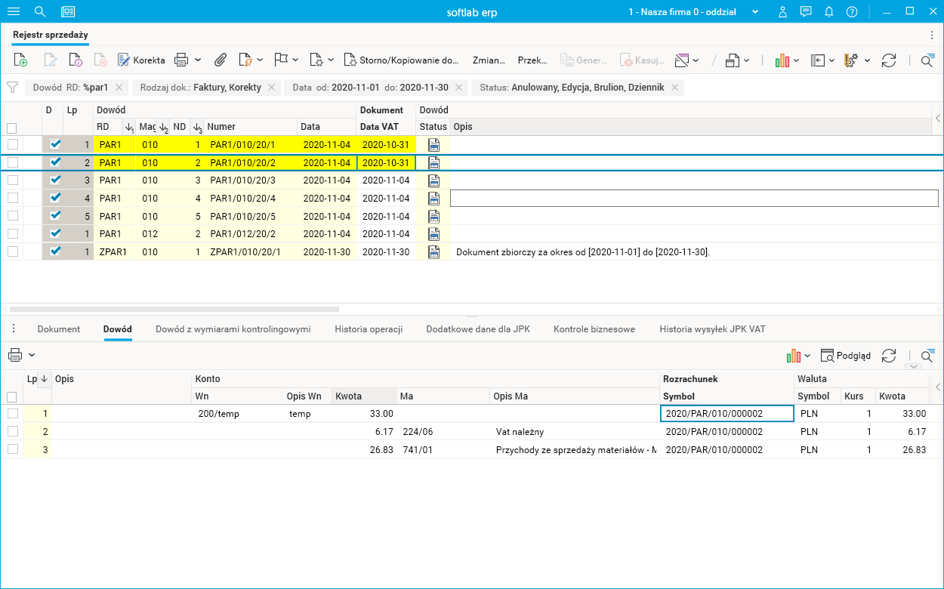Open the Dodatkowe dane dla JPK tab
944x589 pixels.
(477, 329)
